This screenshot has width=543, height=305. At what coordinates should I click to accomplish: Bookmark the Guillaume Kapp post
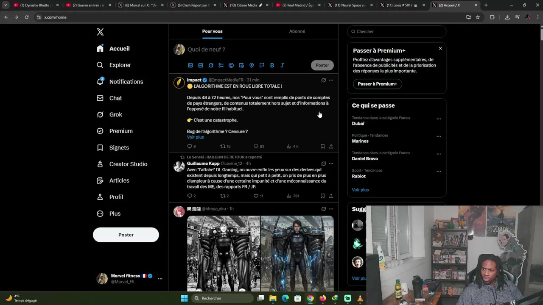tap(322, 196)
